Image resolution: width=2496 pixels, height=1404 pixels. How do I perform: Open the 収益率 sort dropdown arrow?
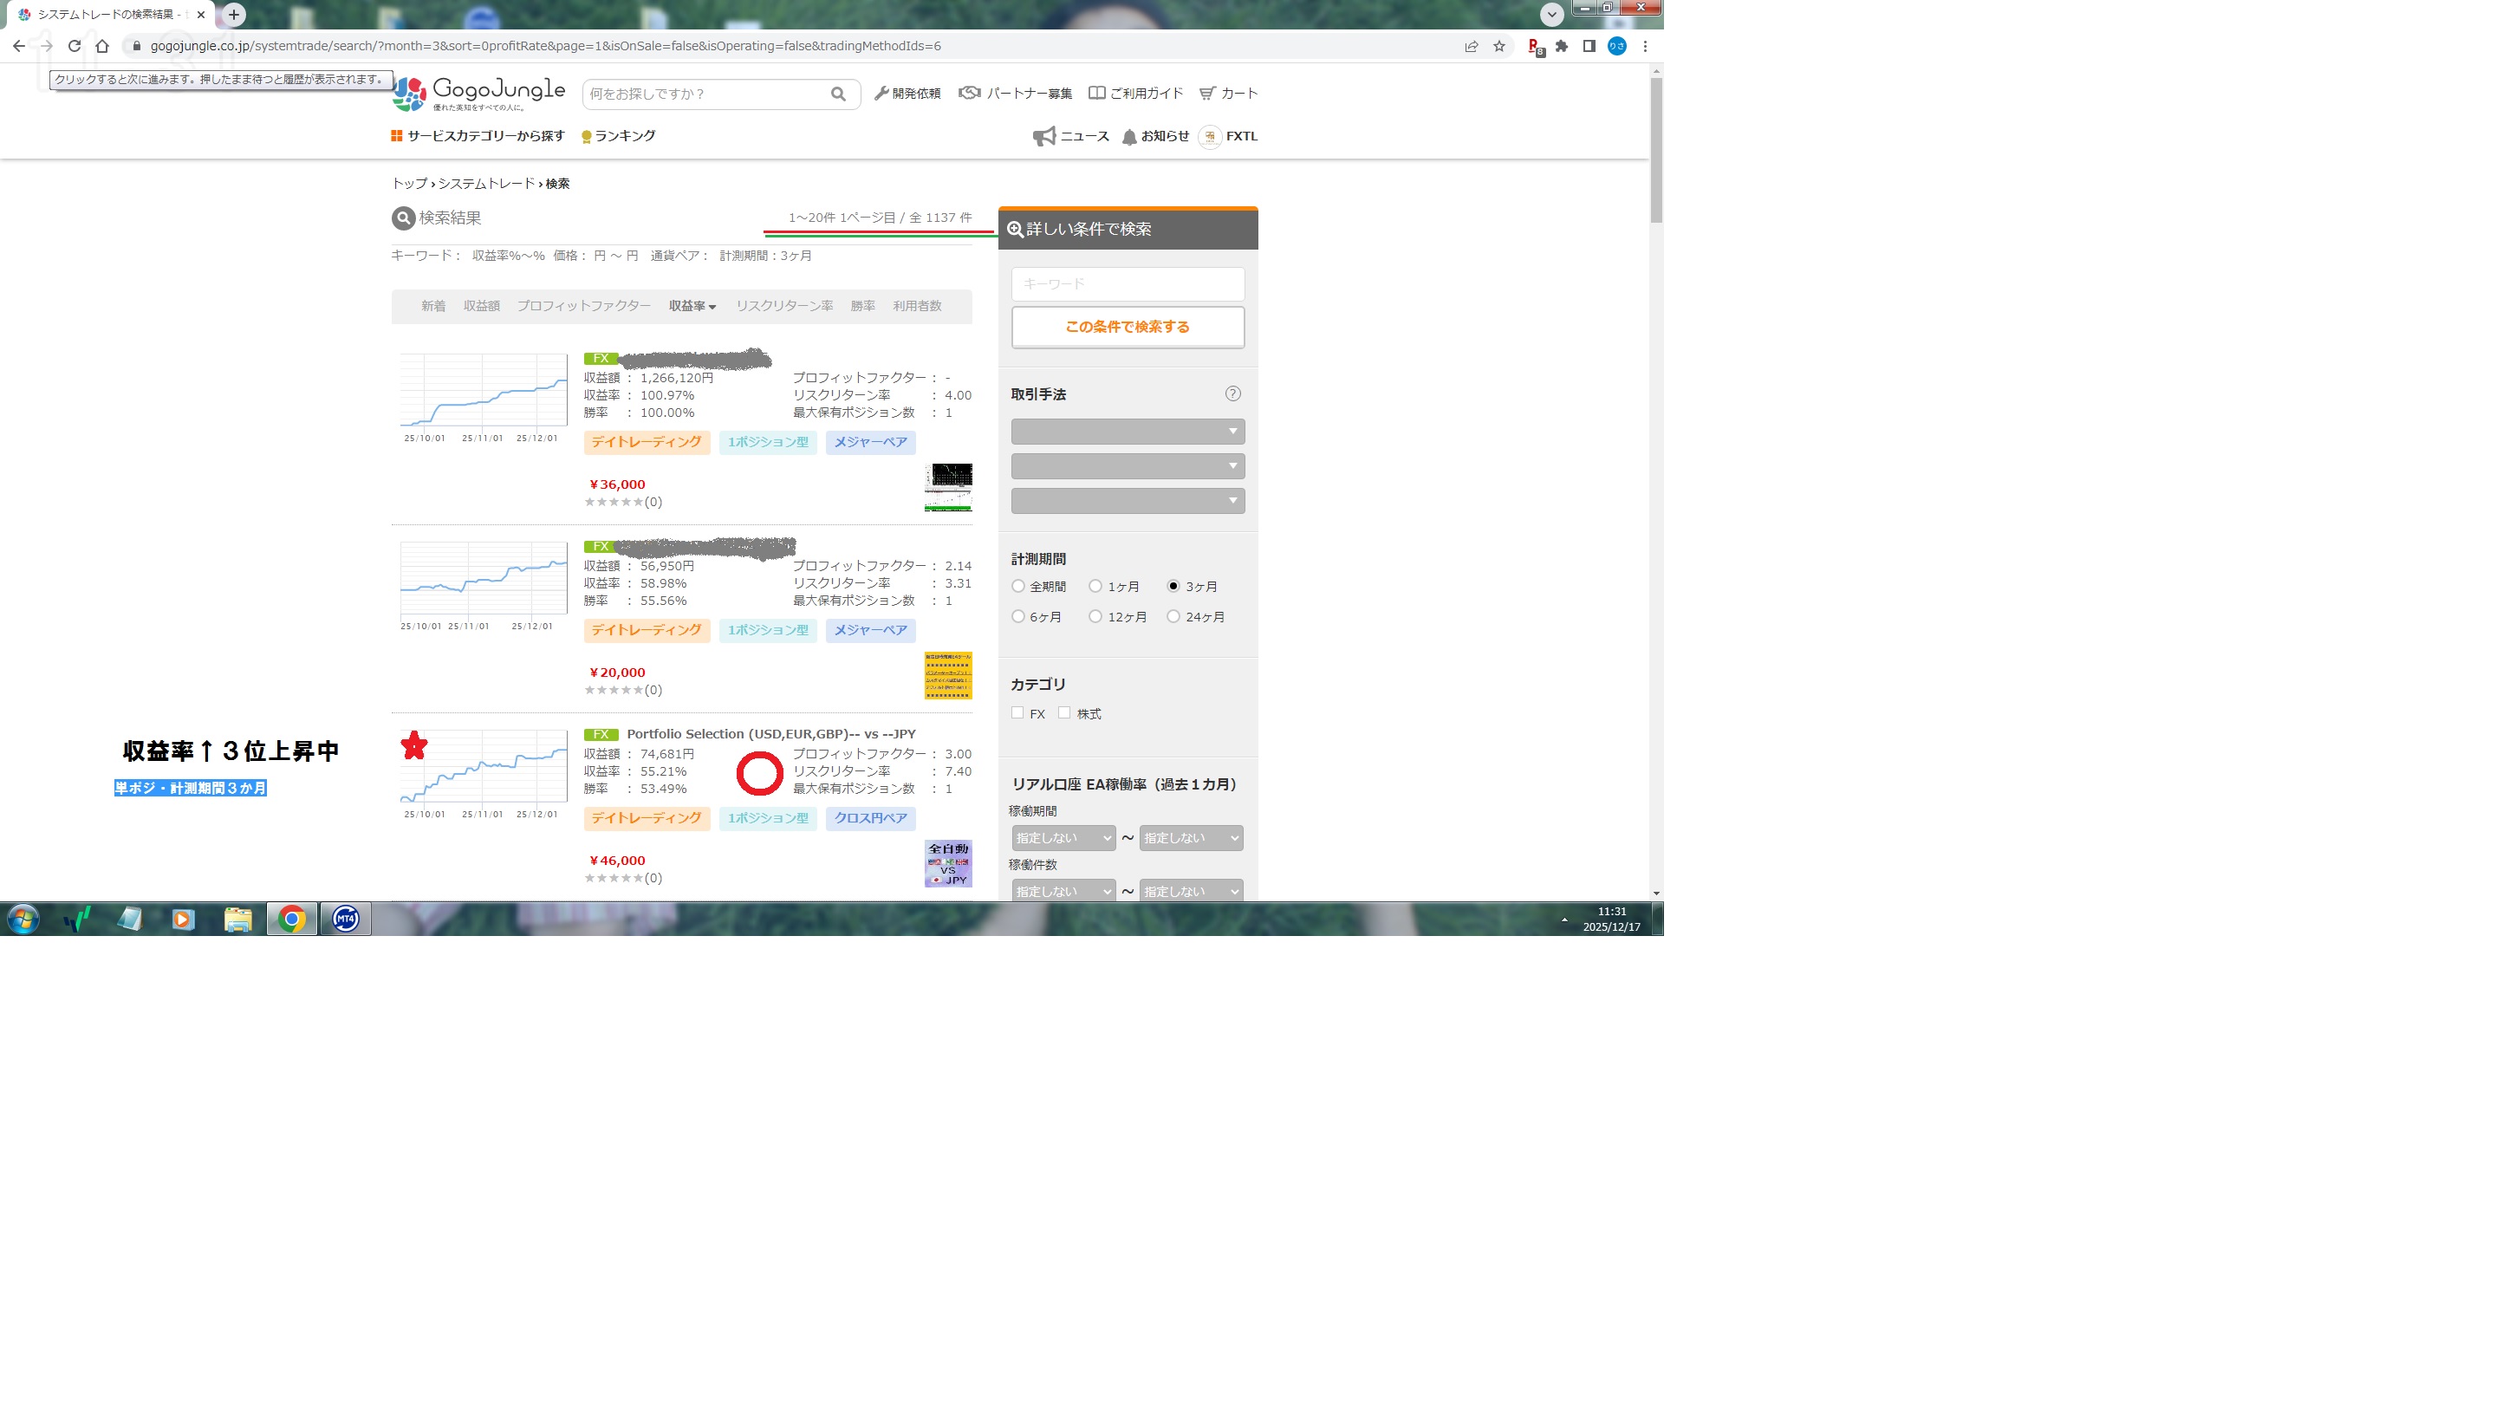pyautogui.click(x=712, y=307)
